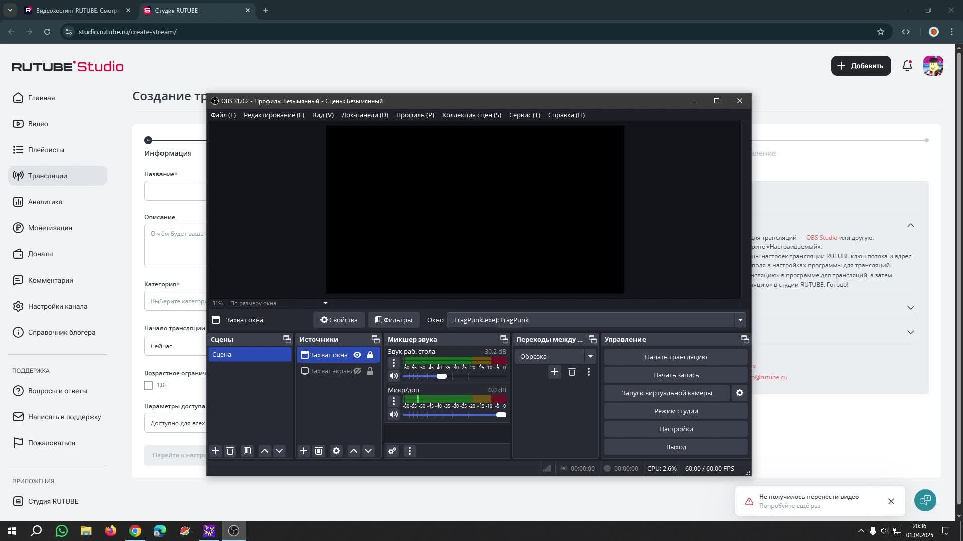Viewport: 963px width, 541px height.
Task: Open virtual camera settings gear
Action: (740, 393)
